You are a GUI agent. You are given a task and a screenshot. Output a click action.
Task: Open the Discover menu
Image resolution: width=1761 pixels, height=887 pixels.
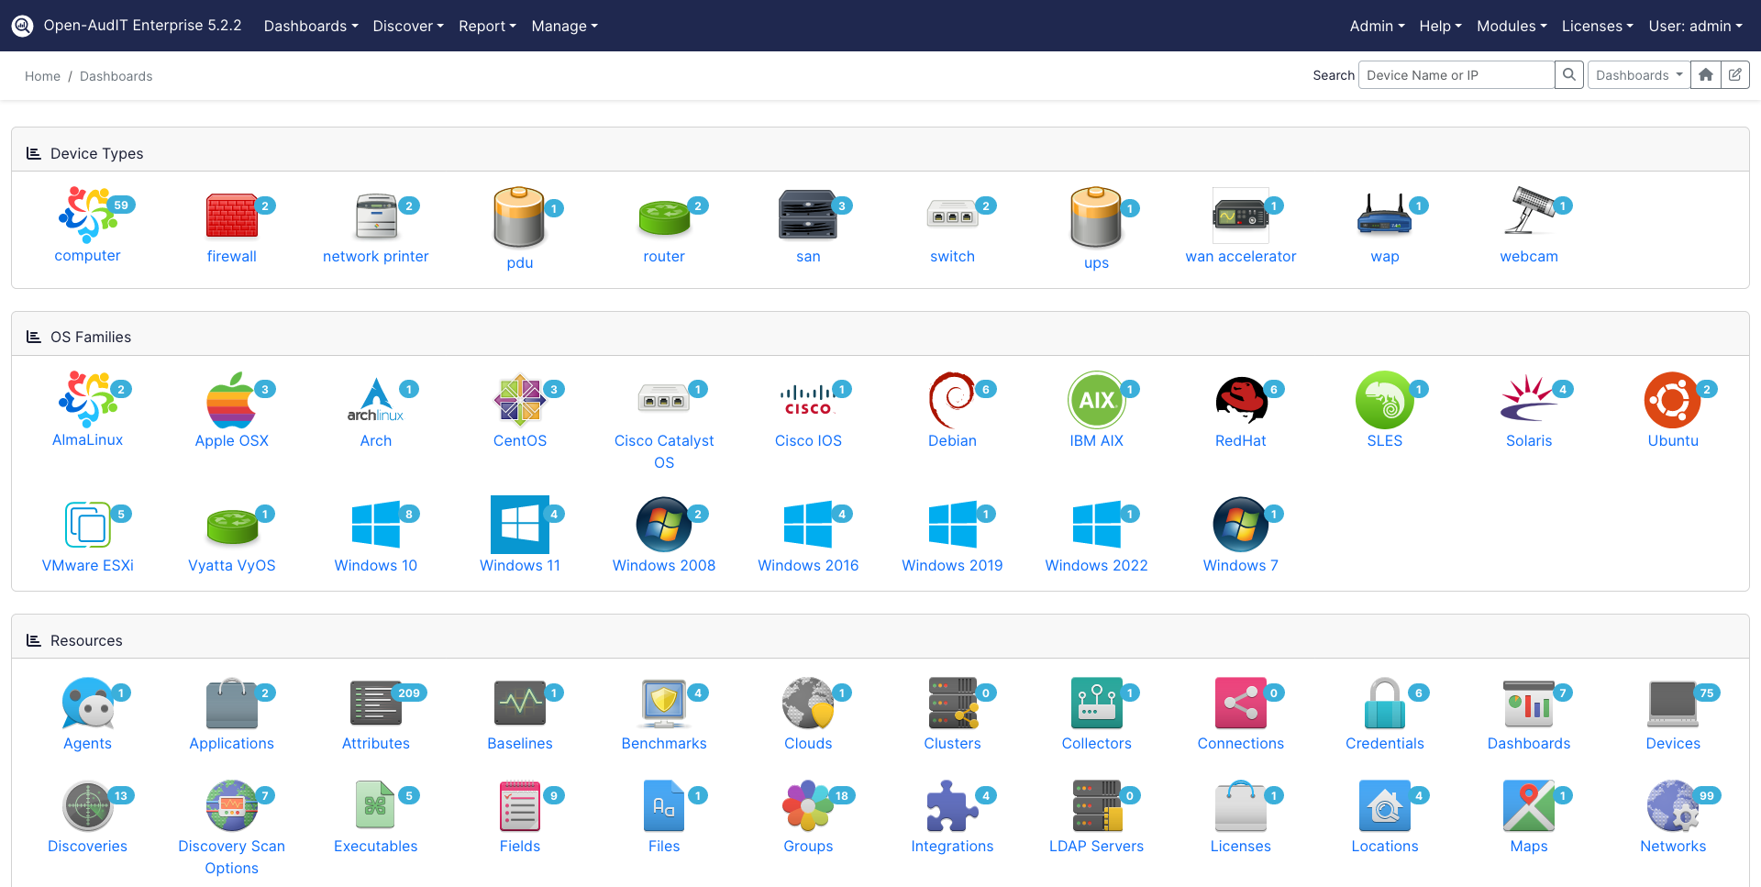coord(407,26)
